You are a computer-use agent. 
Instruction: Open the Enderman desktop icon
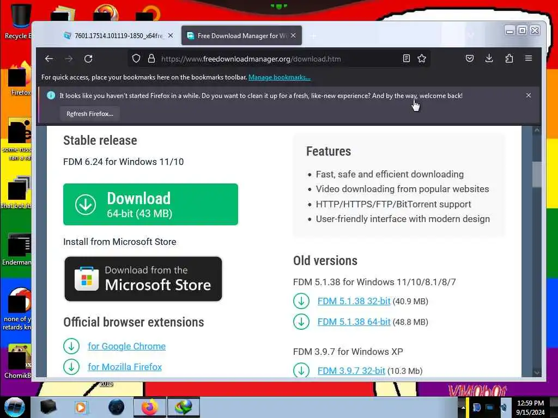[x=17, y=249]
